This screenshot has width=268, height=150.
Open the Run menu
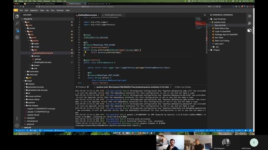pyautogui.click(x=53, y=10)
